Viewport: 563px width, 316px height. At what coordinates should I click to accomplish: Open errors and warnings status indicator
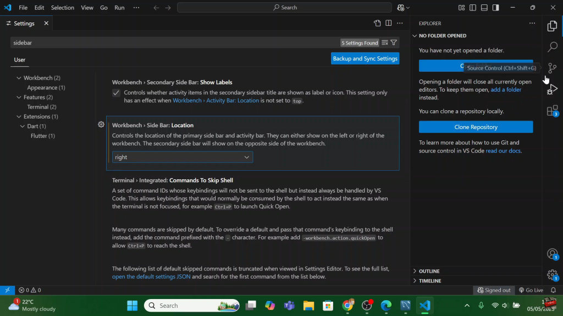pyautogui.click(x=30, y=290)
